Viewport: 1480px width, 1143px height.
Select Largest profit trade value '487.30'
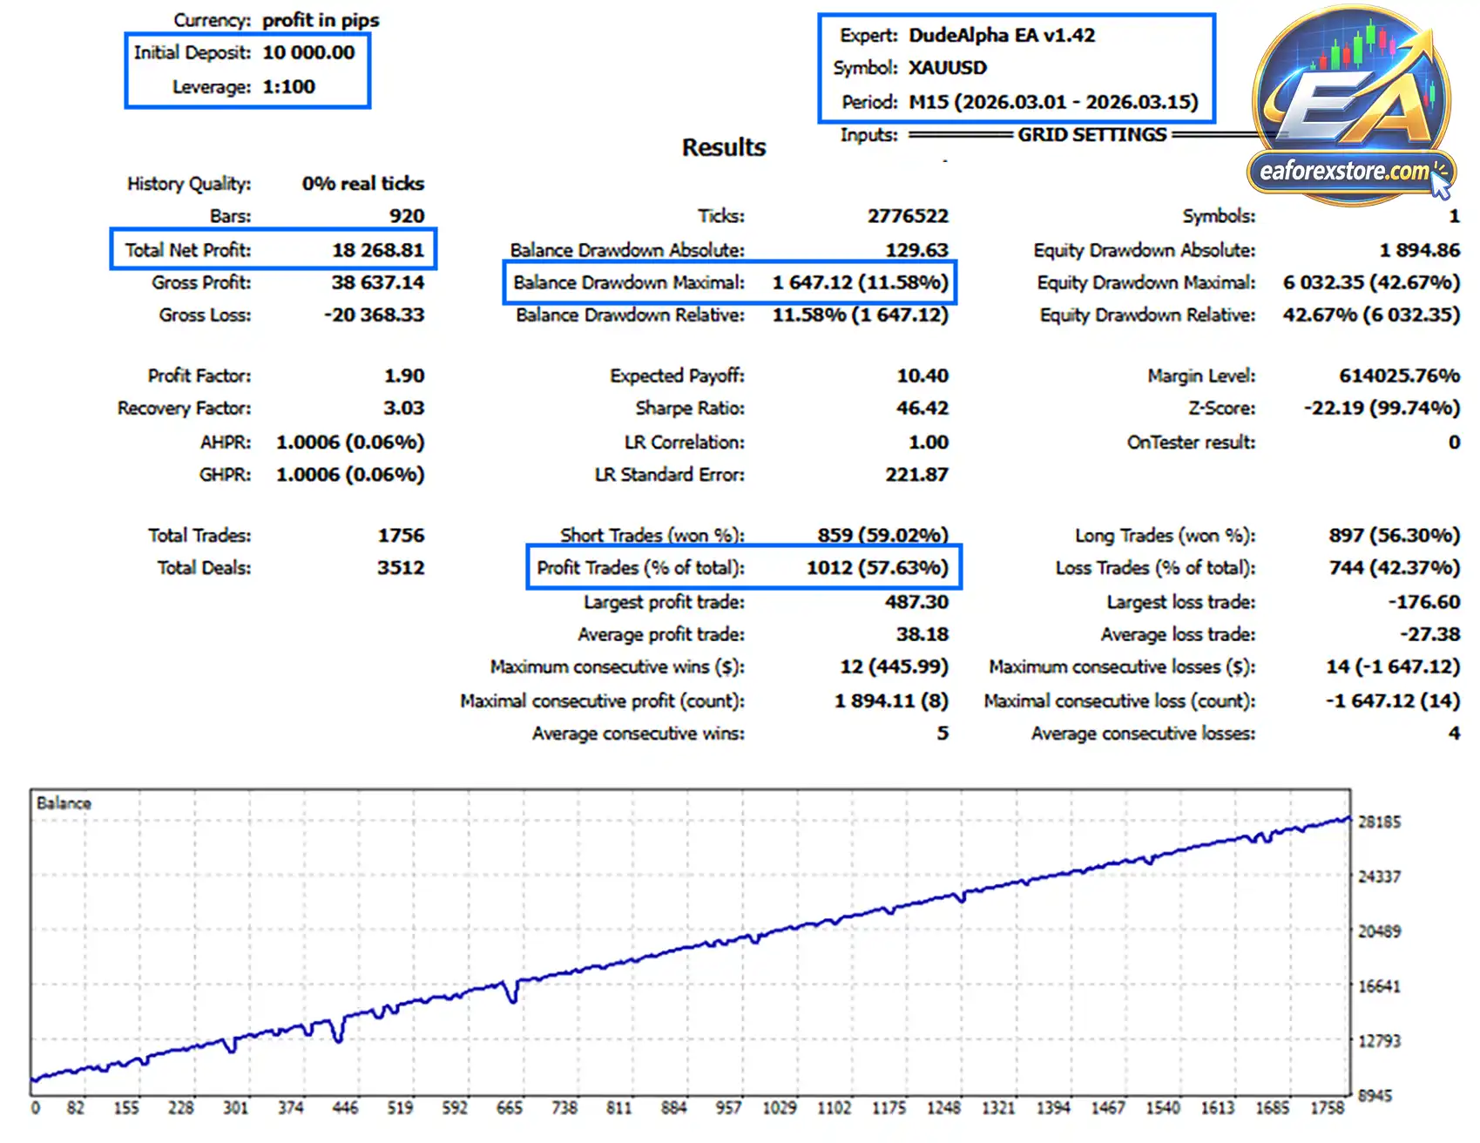click(917, 602)
